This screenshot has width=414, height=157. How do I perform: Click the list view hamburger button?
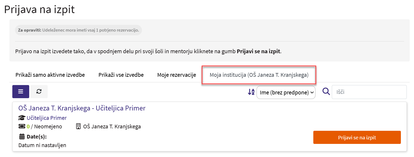coord(21,91)
